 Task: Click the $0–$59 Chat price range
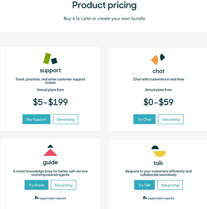(158, 102)
